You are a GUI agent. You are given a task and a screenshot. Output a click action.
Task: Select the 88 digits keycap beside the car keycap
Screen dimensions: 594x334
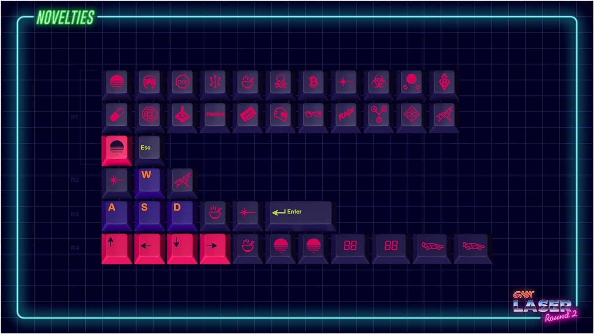391,249
